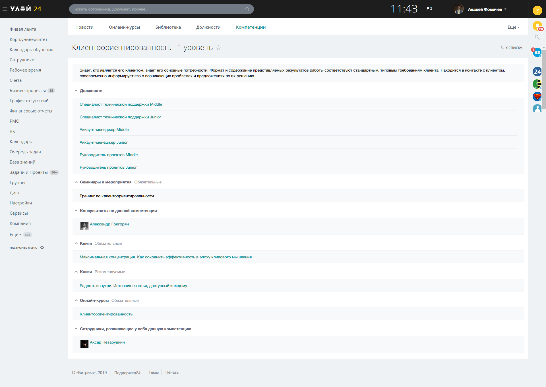The image size is (546, 387).
Task: Collapse Книги Рекомендуемые section
Action: point(76,272)
